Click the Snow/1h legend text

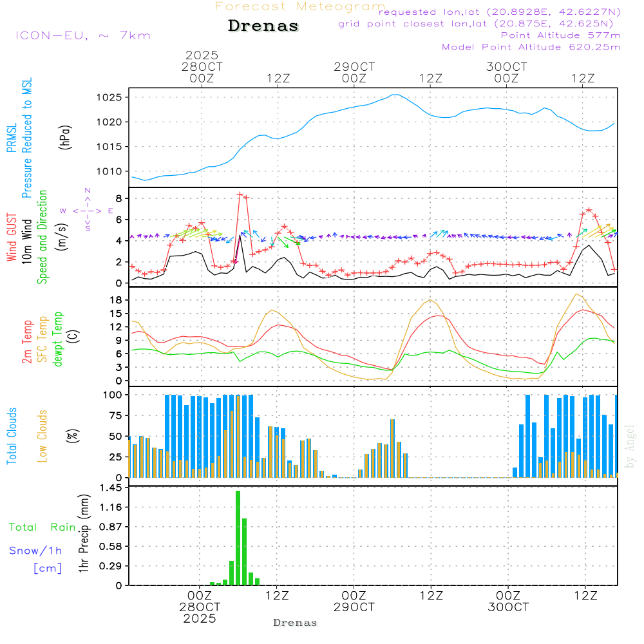35,551
